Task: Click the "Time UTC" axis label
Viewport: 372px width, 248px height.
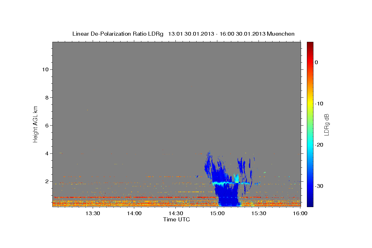Action: coord(176,219)
